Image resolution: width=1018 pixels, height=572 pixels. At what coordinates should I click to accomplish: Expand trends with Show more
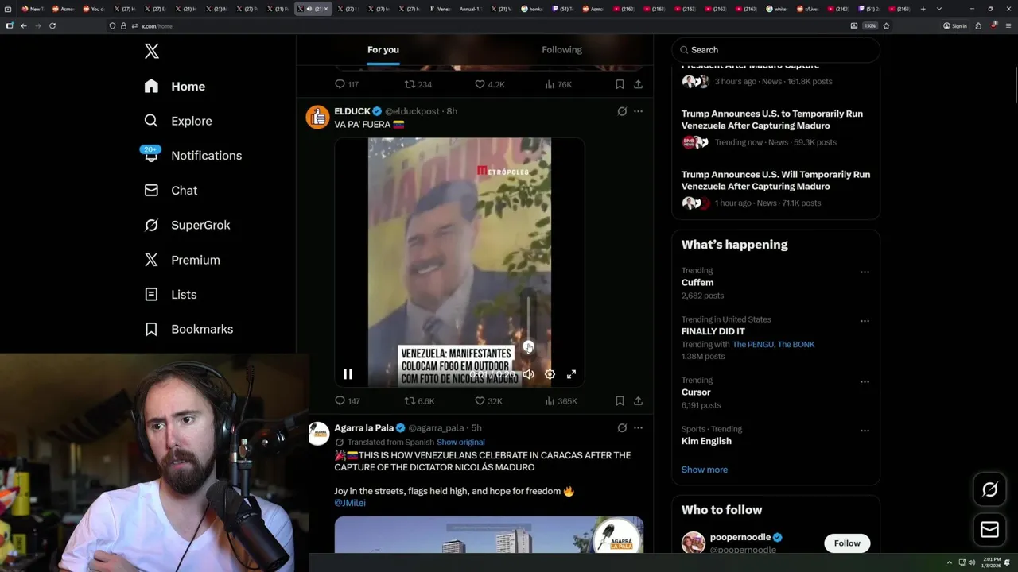(705, 470)
